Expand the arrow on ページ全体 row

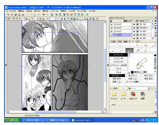point(130,35)
